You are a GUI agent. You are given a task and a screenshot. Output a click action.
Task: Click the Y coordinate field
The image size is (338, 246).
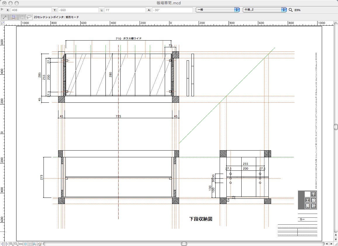coord(79,10)
